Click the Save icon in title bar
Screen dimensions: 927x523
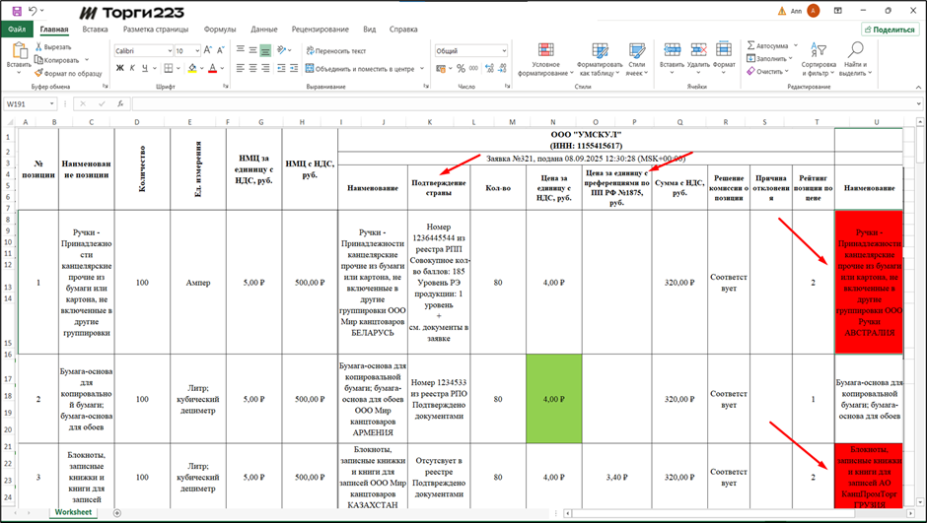click(x=17, y=11)
